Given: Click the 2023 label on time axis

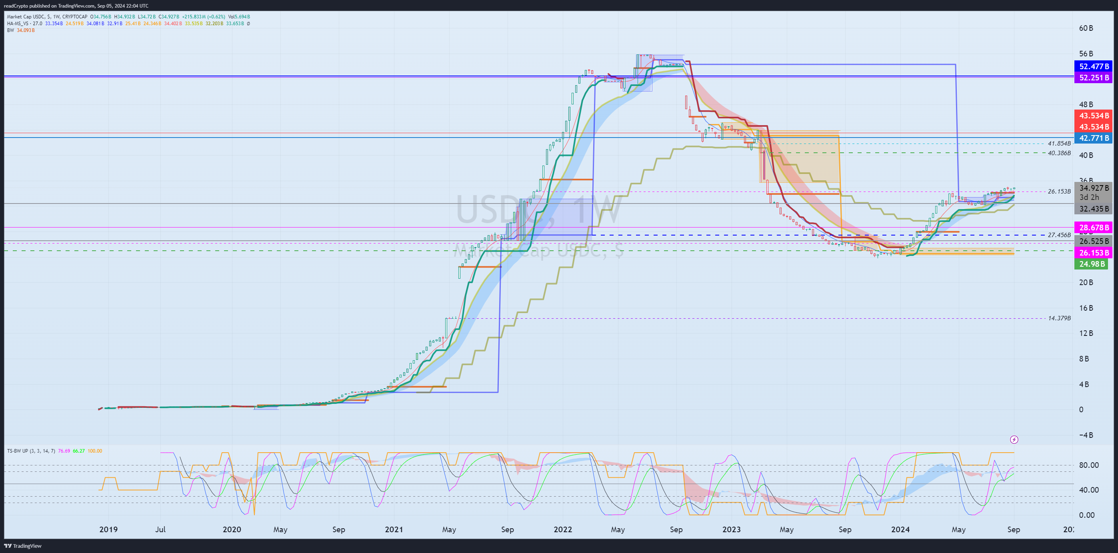Looking at the screenshot, I should point(731,529).
